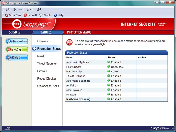Open the Help menu in menu bar
Screen dimensions: 176x132
pos(40,9)
